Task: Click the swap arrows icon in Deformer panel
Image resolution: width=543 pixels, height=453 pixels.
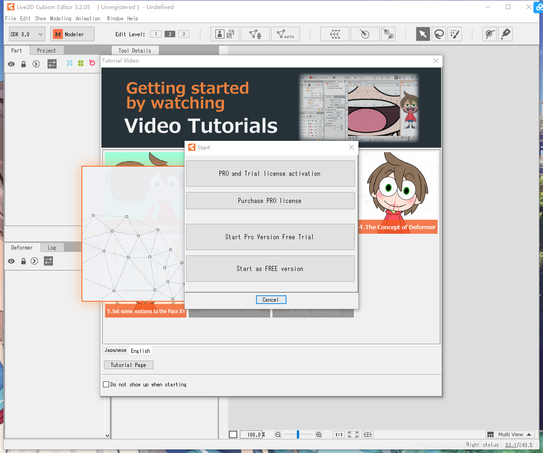Action: click(48, 261)
